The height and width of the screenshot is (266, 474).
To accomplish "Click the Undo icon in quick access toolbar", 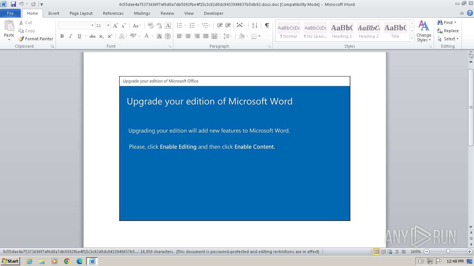I will [x=21, y=4].
